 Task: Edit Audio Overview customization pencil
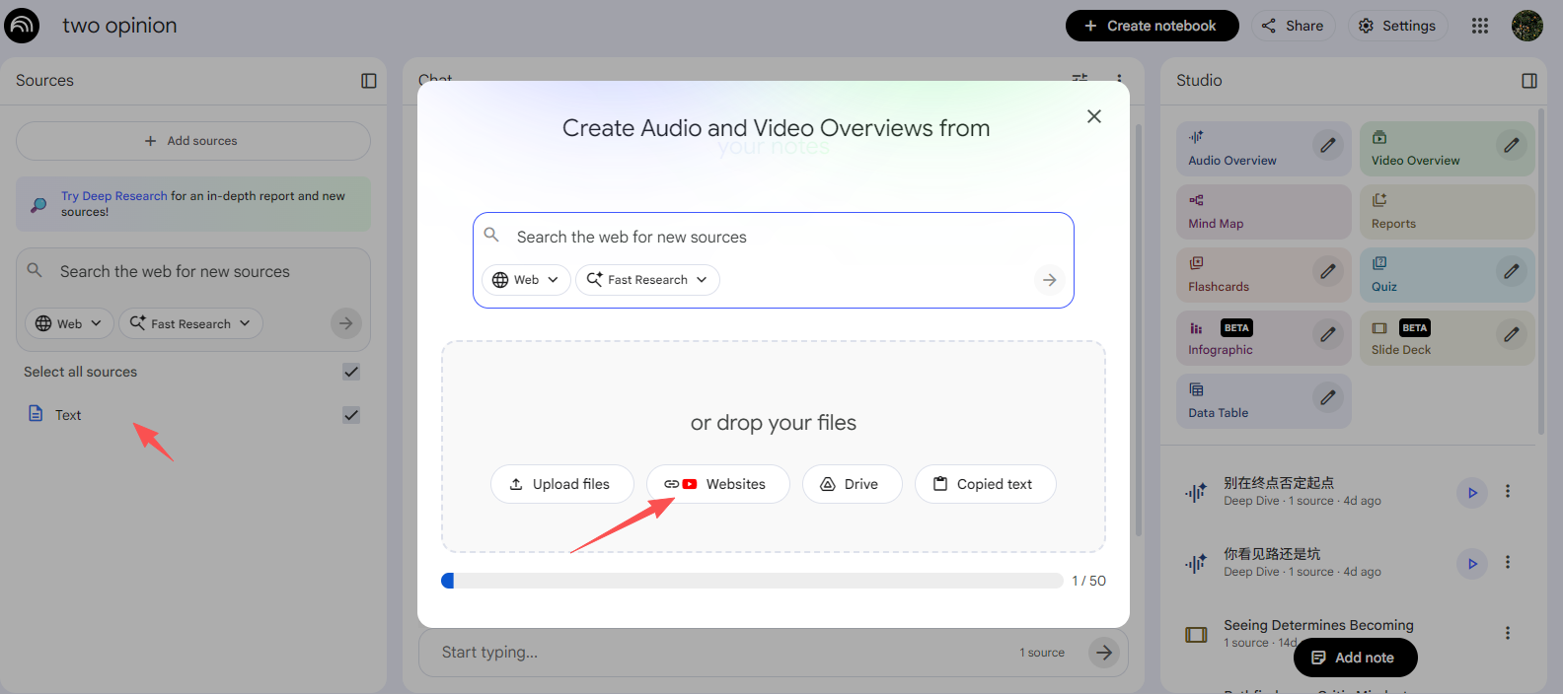point(1329,145)
